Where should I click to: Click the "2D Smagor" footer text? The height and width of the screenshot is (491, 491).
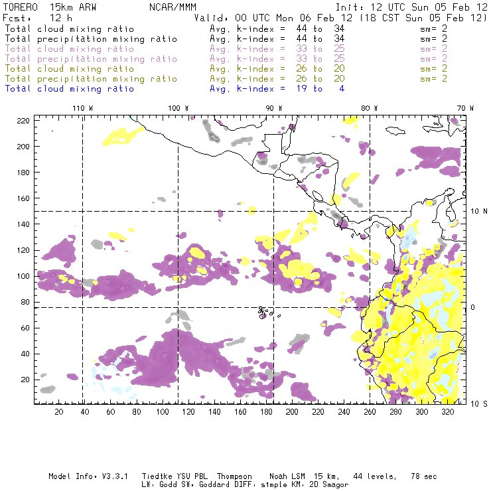(329, 485)
